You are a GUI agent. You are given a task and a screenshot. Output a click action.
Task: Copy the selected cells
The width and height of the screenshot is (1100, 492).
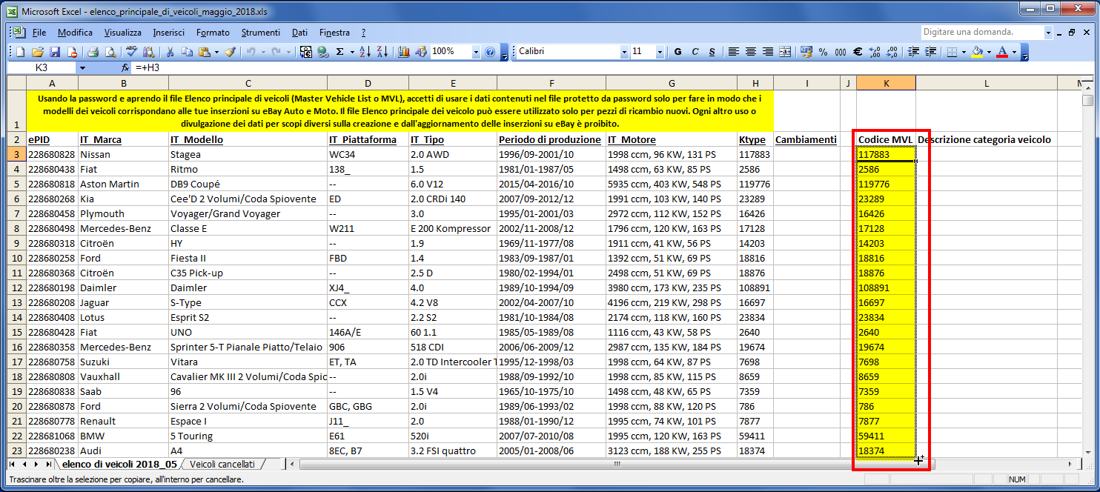pos(187,52)
